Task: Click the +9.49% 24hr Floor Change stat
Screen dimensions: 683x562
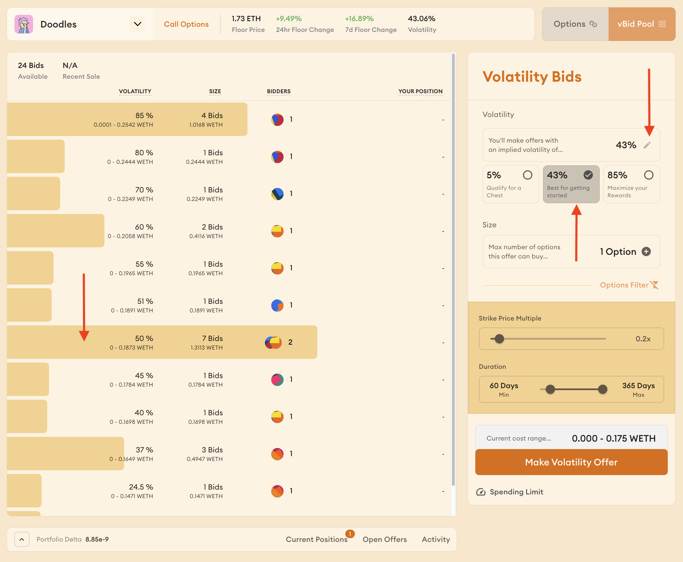Action: (x=305, y=24)
